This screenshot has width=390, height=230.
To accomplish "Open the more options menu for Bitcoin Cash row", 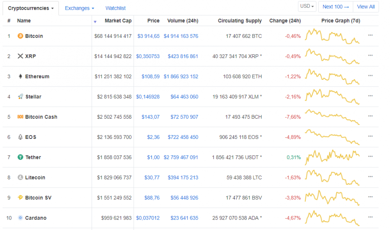I will (x=370, y=116).
